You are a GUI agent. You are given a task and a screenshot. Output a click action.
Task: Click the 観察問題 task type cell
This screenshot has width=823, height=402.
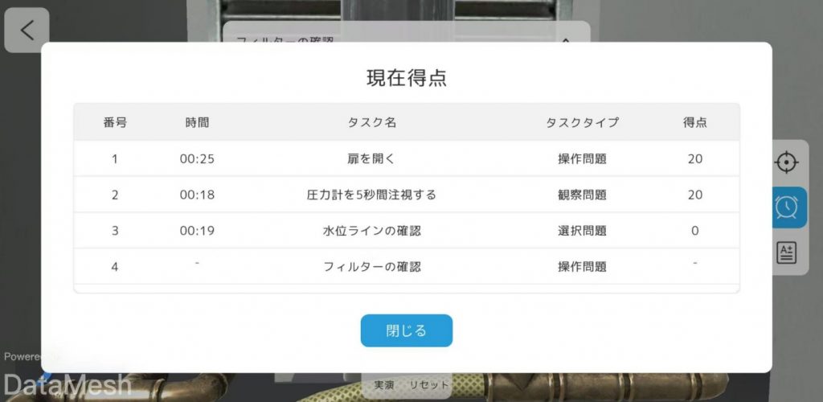coord(582,195)
